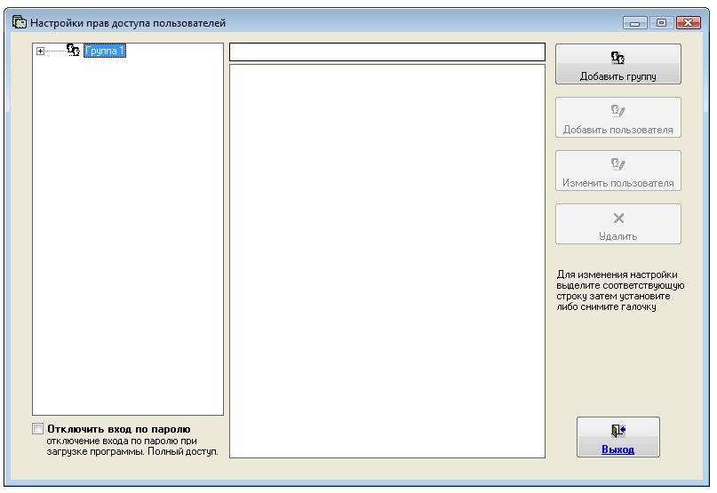Click the window title bar app icon
The height and width of the screenshot is (493, 717).
tap(20, 22)
